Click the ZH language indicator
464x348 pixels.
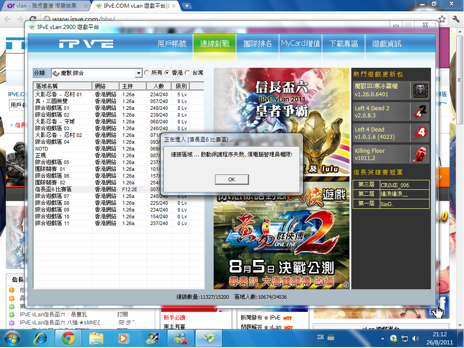coord(320,337)
